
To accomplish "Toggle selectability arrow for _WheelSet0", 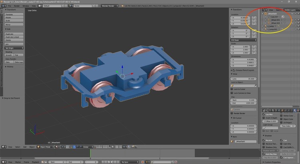I will coord(296,14).
